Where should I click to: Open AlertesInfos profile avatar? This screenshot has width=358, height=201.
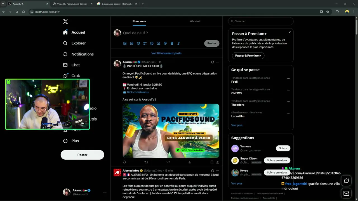(x=117, y=173)
